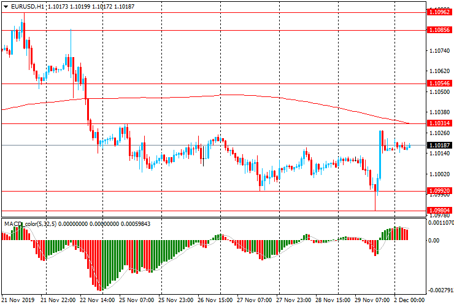Select the EURUSD,H1 chart title text
Screen dimensions: 454x307
tap(27, 6)
